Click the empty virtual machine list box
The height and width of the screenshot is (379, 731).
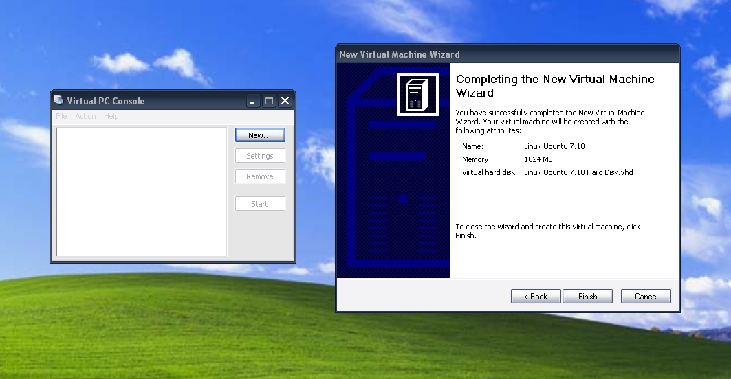click(142, 192)
